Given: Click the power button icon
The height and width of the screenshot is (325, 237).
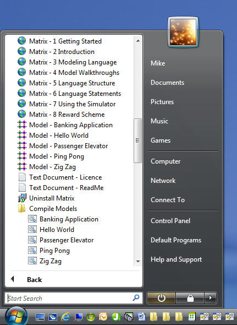Looking at the screenshot, I should point(161,298).
